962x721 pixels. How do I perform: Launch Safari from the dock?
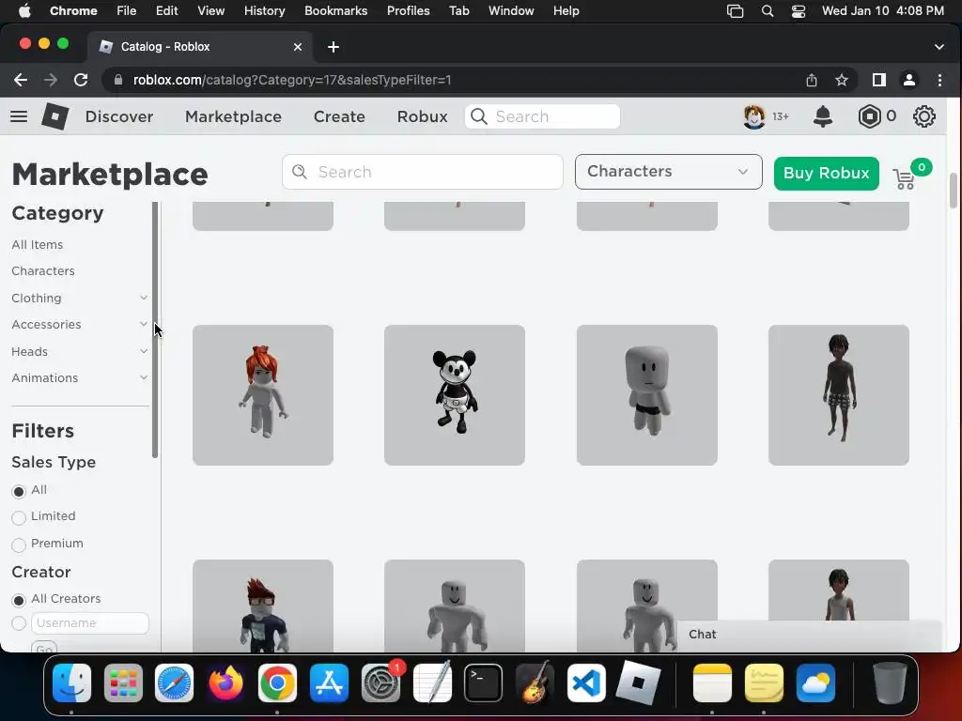coord(174,683)
